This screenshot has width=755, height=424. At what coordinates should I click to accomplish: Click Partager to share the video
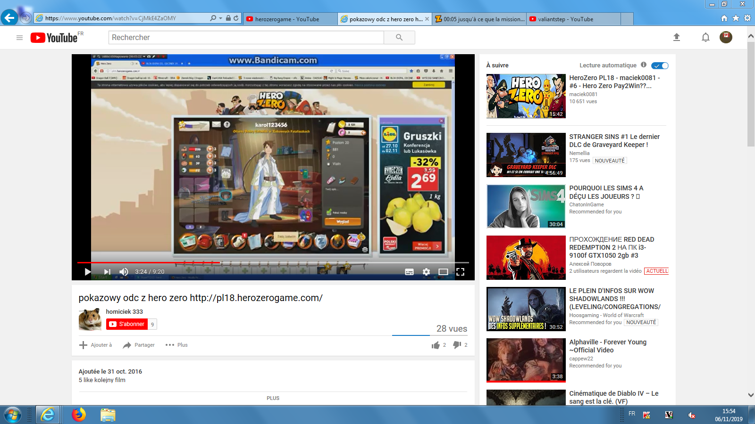pos(139,345)
